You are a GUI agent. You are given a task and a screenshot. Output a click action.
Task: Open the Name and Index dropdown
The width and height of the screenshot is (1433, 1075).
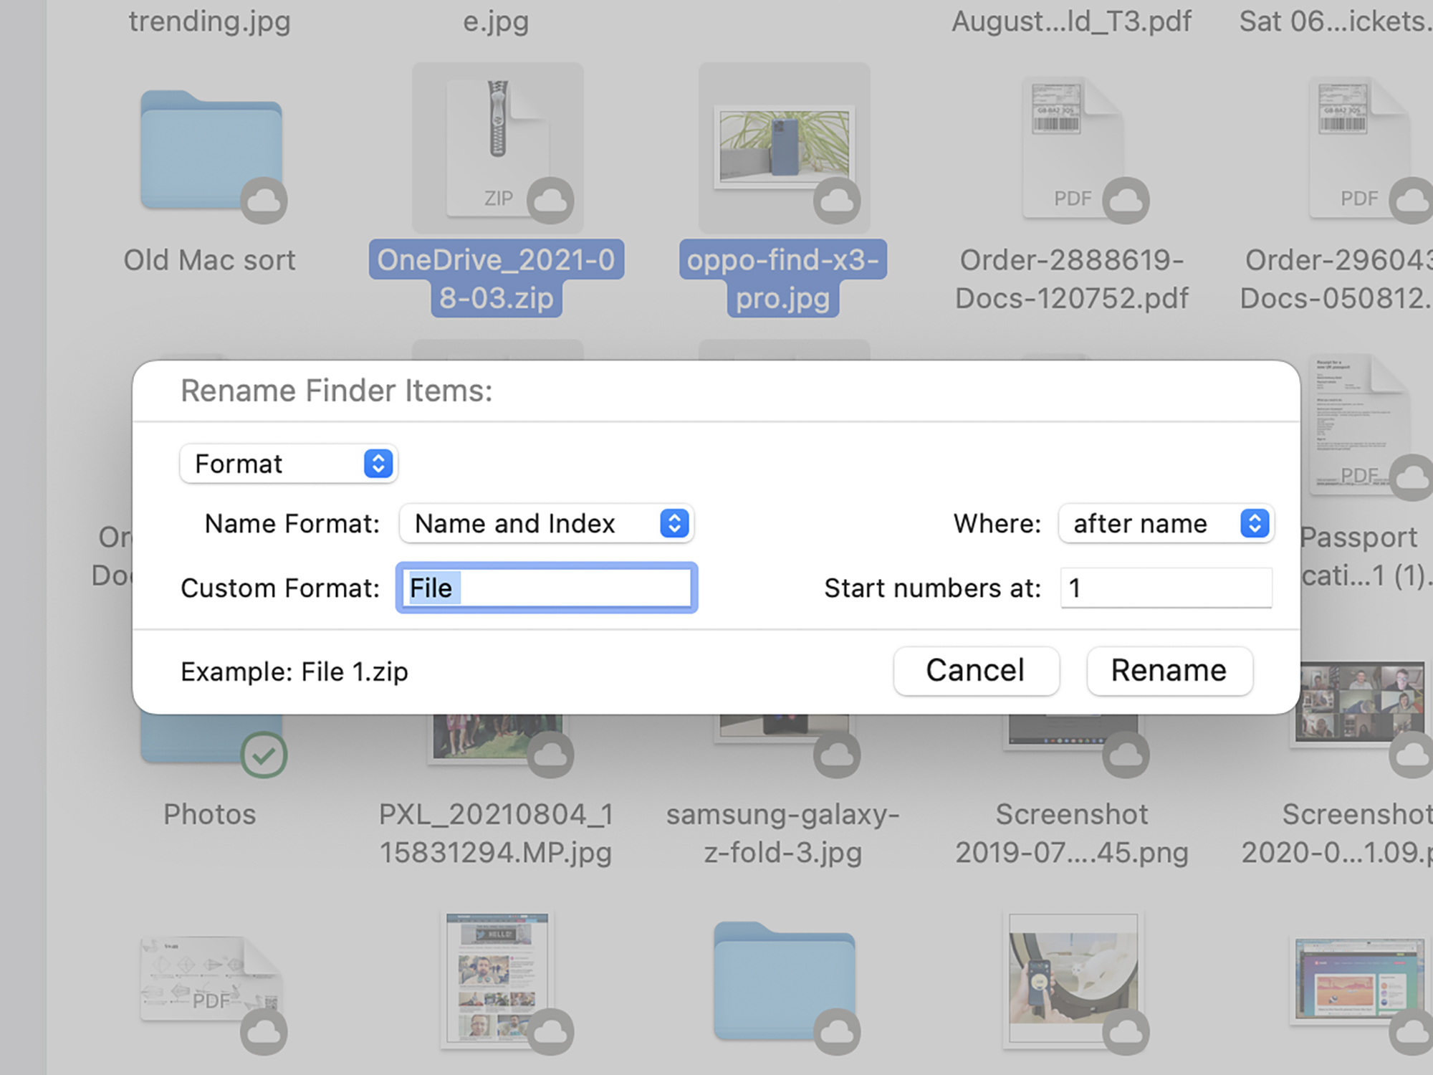pos(546,524)
